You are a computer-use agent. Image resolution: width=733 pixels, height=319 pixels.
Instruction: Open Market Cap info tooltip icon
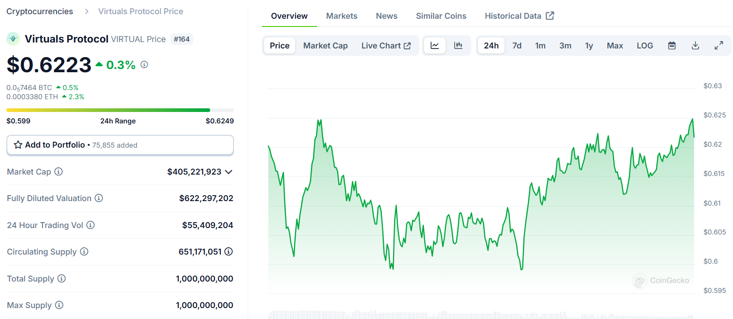58,171
